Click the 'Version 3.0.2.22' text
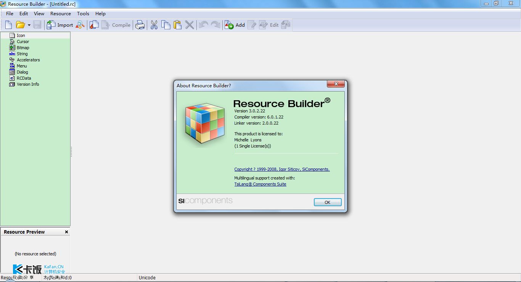Image resolution: width=521 pixels, height=282 pixels. click(x=249, y=111)
